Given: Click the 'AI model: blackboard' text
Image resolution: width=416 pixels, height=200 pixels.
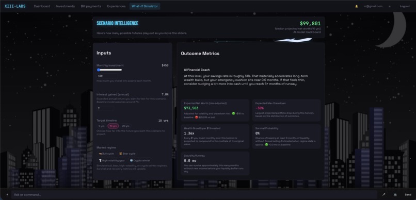Looking at the screenshot, I should pos(307,32).
